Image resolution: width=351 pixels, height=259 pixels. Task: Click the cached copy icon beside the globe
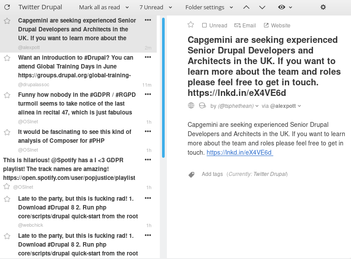click(202, 105)
